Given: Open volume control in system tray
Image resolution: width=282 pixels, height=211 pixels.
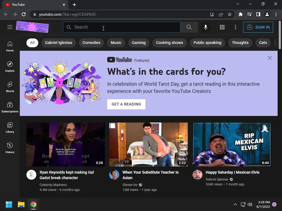Looking at the screenshot, I should [x=250, y=204].
